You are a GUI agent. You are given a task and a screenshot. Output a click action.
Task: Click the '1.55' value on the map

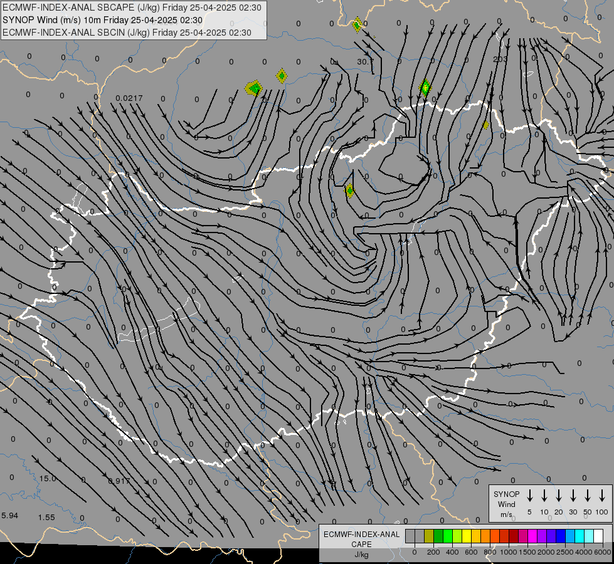(x=46, y=518)
